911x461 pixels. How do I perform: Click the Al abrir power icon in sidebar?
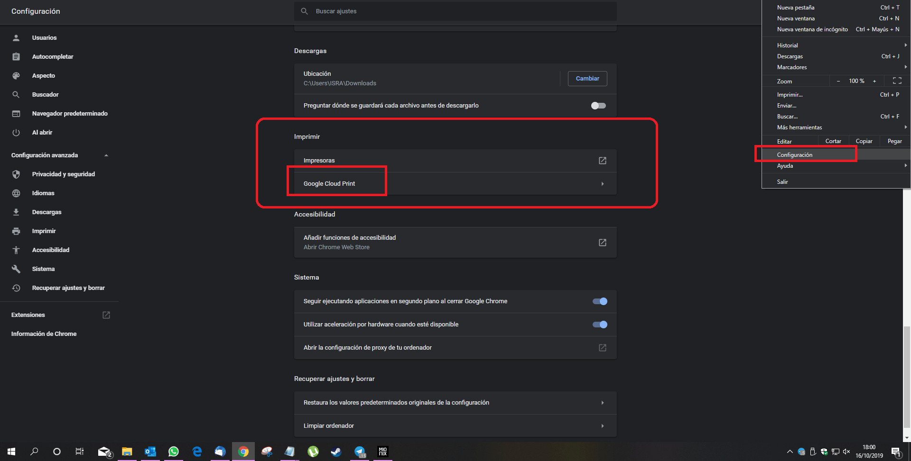click(16, 132)
